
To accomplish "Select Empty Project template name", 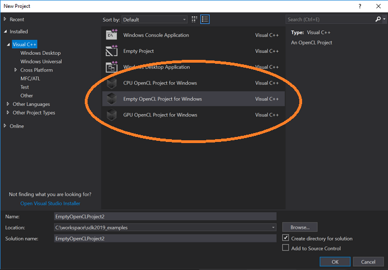I will pos(139,51).
